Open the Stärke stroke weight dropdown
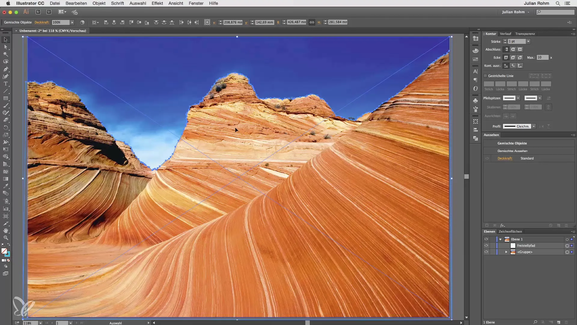Screen dimensions: 577x325 [x=528, y=42]
